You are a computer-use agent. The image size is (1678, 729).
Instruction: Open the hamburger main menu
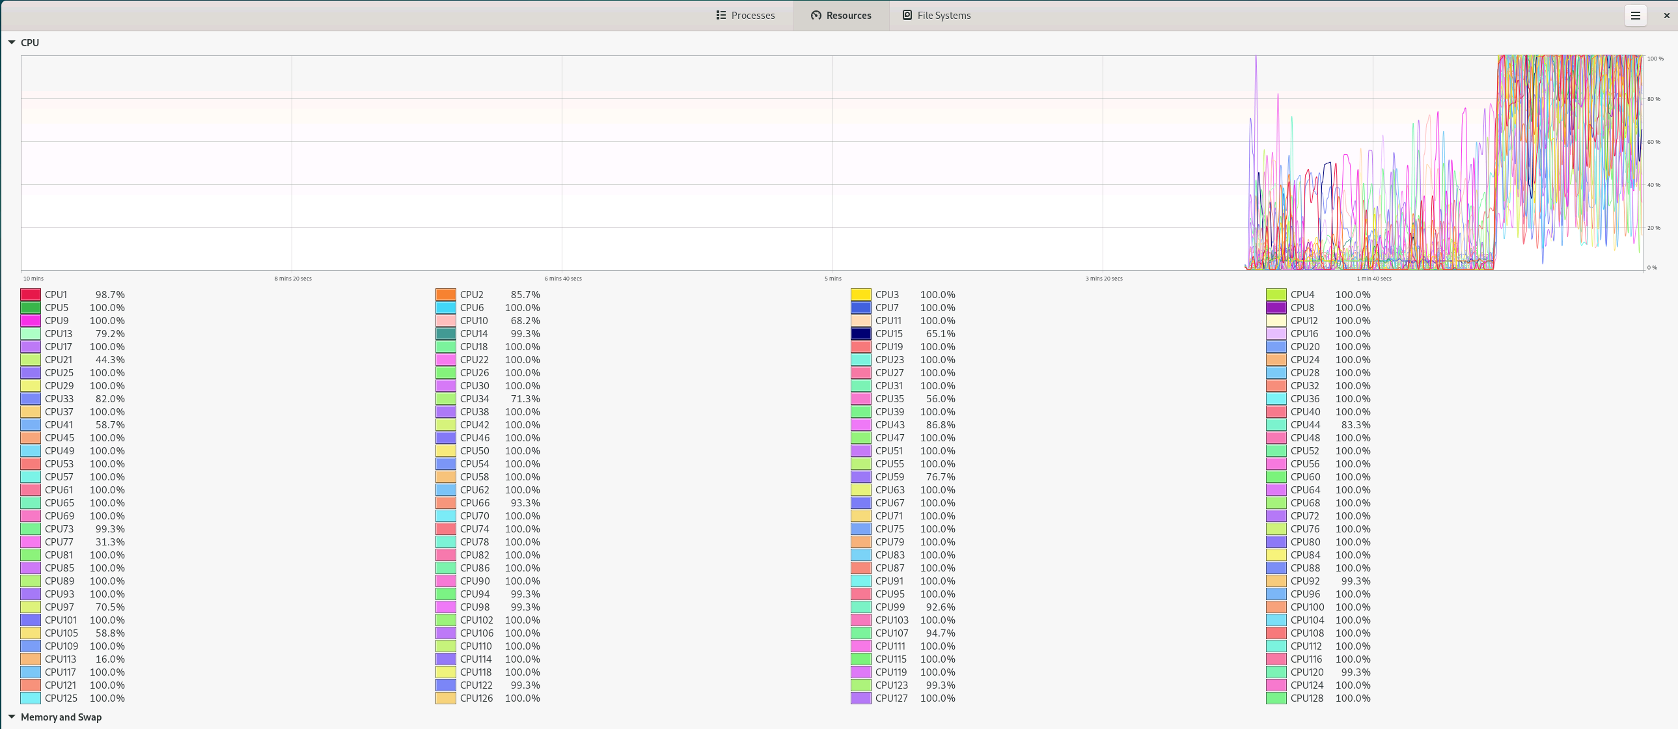(x=1635, y=16)
